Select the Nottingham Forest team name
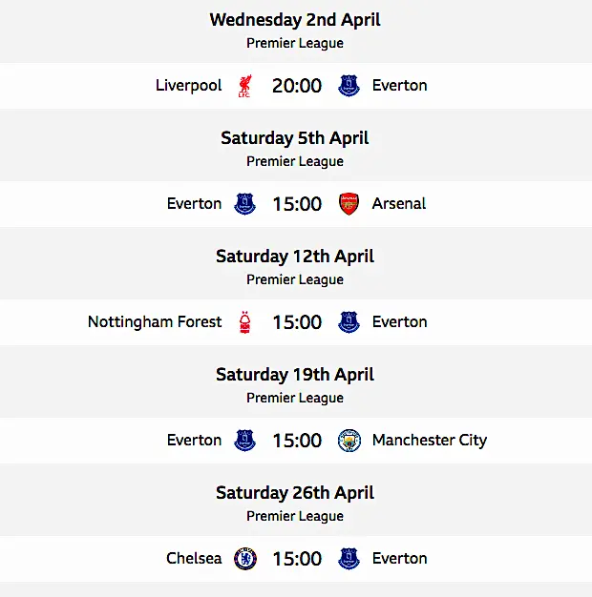Screen dimensions: 592x597 [x=155, y=322]
